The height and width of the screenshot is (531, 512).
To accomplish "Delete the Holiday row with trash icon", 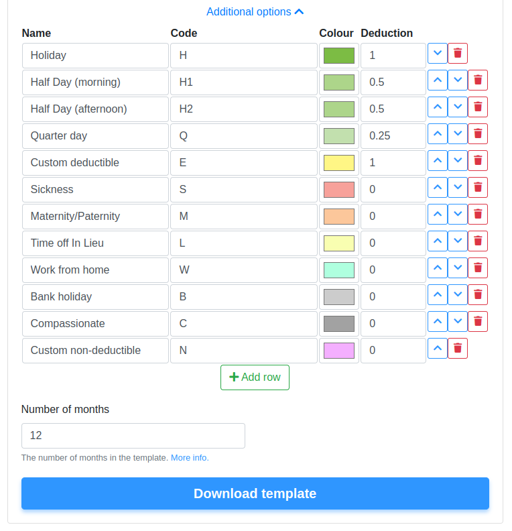I will click(x=458, y=53).
